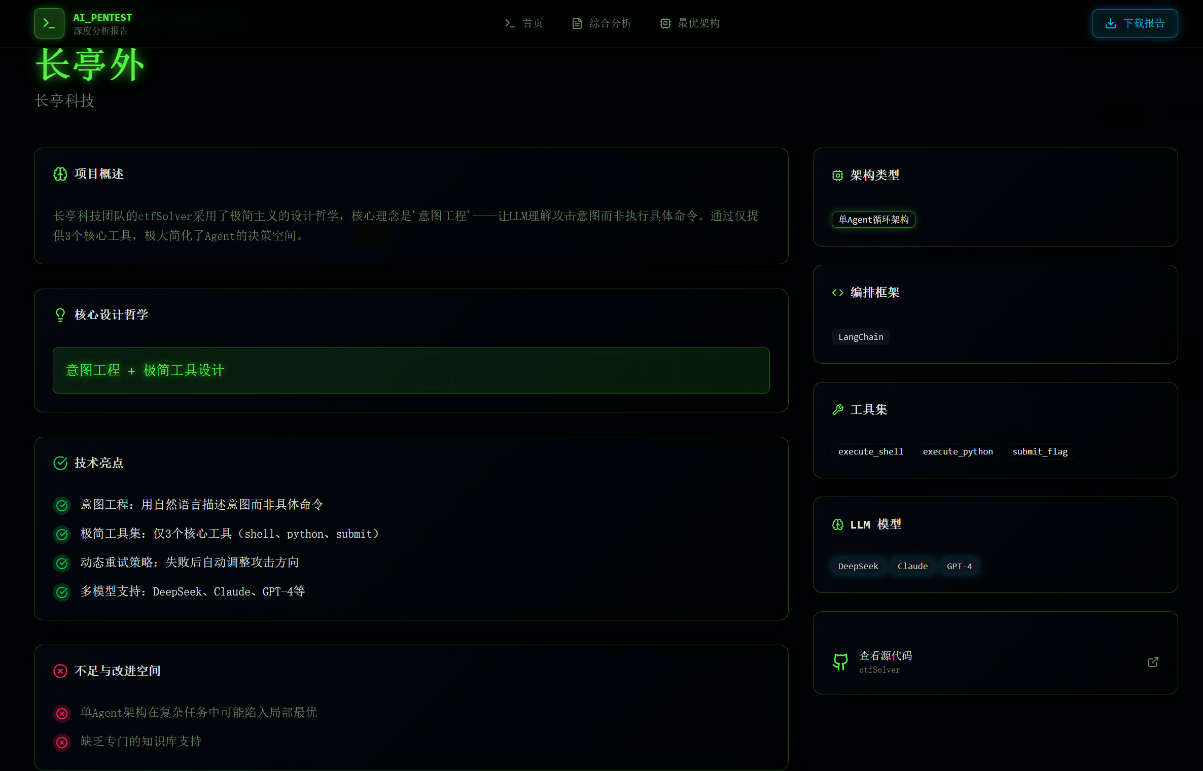Click the chip icon next to 架构类型
Screen dimensions: 1203x771
coord(838,176)
